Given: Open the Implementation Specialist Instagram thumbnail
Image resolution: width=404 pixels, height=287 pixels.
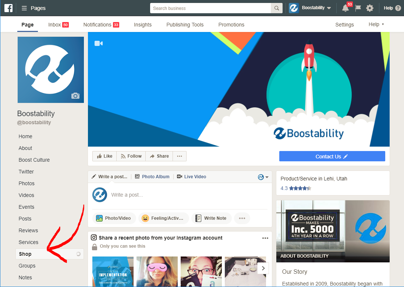Looking at the screenshot, I should (113, 272).
